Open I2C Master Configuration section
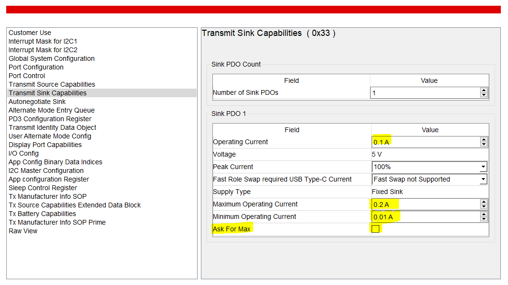This screenshot has width=508, height=285. [x=46, y=171]
